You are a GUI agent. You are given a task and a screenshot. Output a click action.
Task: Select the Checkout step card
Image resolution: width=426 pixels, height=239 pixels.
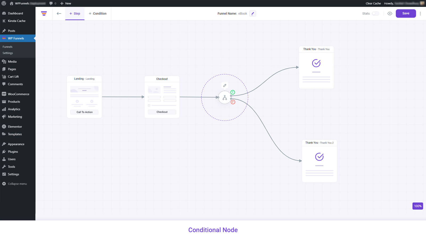pos(162,97)
